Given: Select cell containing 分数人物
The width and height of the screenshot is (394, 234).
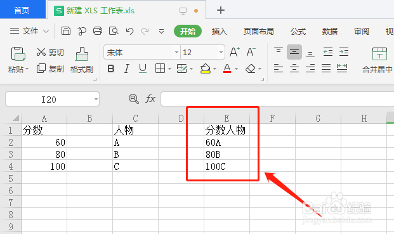Looking at the screenshot, I should (227, 130).
